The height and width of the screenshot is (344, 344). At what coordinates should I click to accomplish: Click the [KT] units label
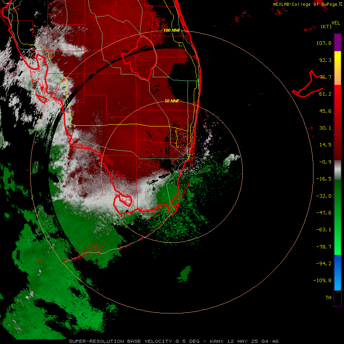[x=326, y=26]
